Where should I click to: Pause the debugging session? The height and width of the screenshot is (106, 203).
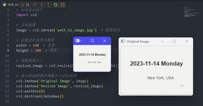click(x=28, y=5)
